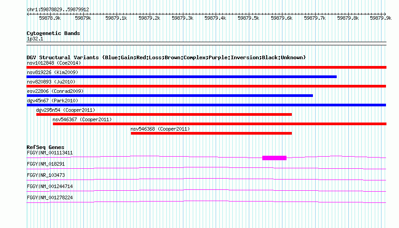Screen dimensions: 399x228
Task: Click the magenta exon block of FGGY NM_001113411
Action: (274, 158)
